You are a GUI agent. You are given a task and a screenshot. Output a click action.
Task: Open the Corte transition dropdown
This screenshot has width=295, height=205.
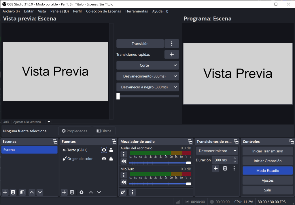click(147, 65)
